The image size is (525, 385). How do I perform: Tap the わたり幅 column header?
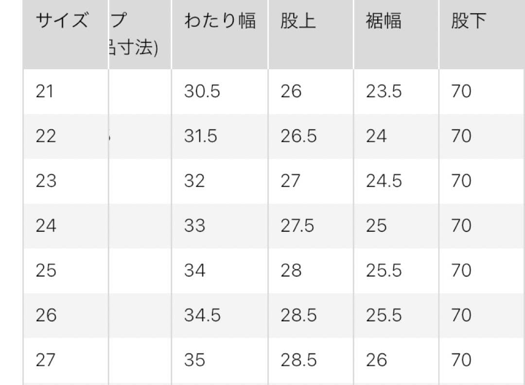pos(220,21)
